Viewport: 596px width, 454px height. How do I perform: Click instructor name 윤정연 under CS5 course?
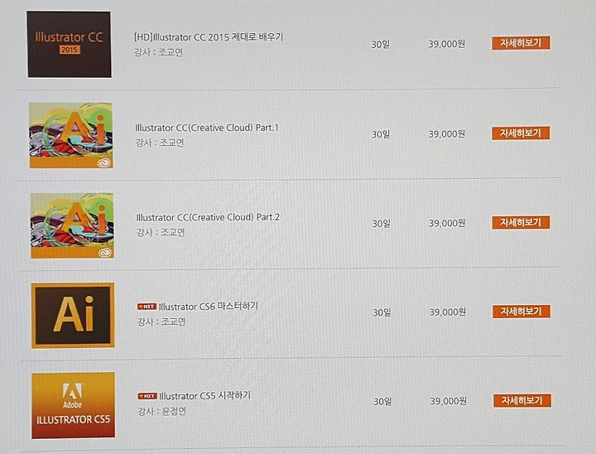[x=174, y=412]
